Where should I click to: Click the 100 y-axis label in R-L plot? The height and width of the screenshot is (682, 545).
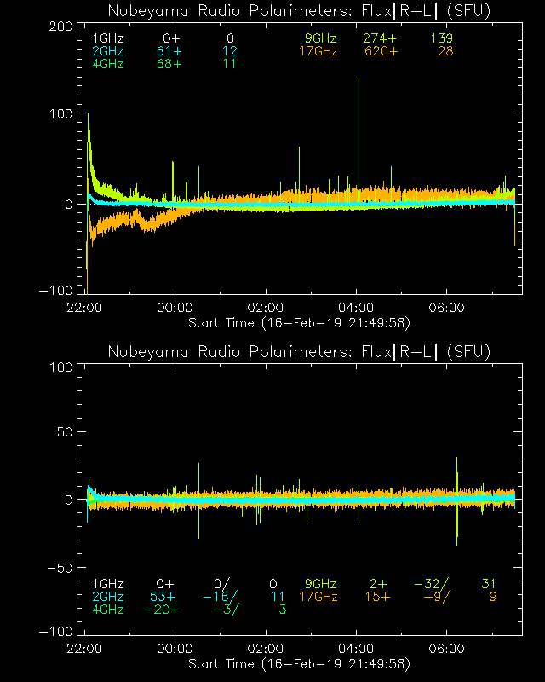(61, 367)
